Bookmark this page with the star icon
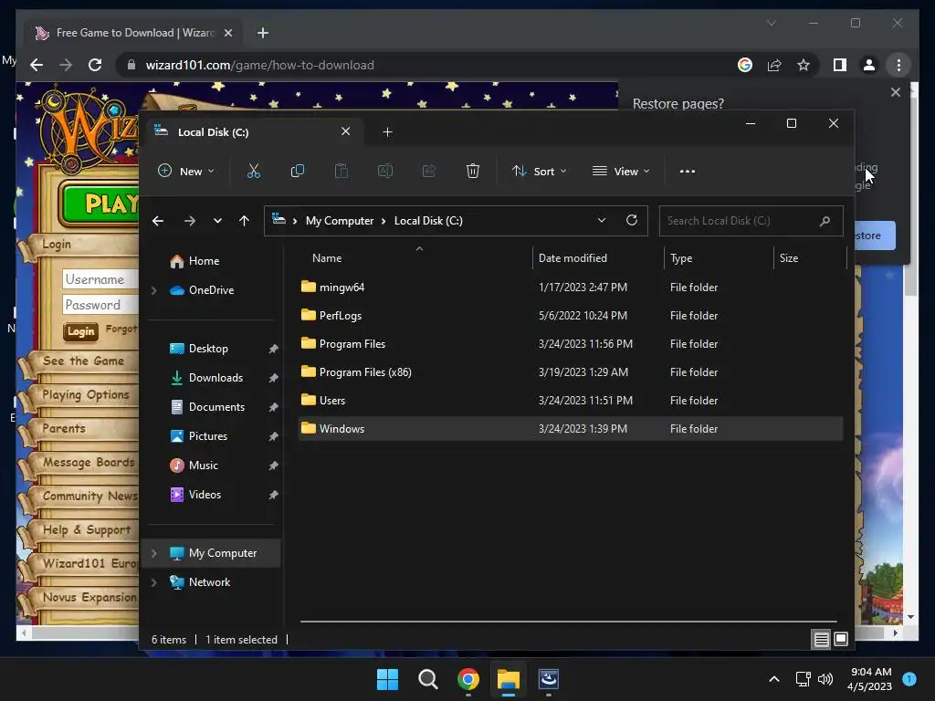Image resolution: width=935 pixels, height=701 pixels. [x=804, y=65]
